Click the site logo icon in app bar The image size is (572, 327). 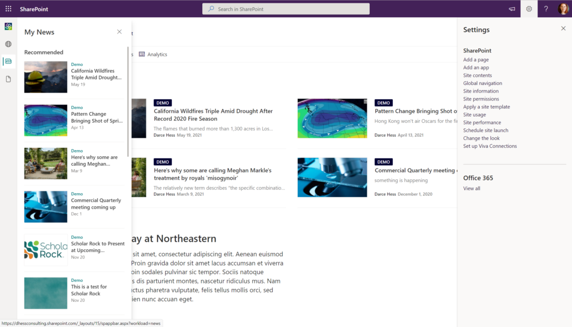(8, 26)
